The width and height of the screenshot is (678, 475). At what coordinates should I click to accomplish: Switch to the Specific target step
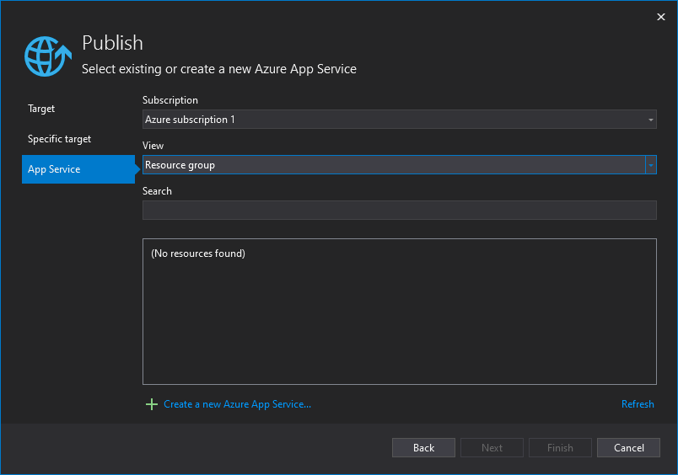[x=59, y=139]
